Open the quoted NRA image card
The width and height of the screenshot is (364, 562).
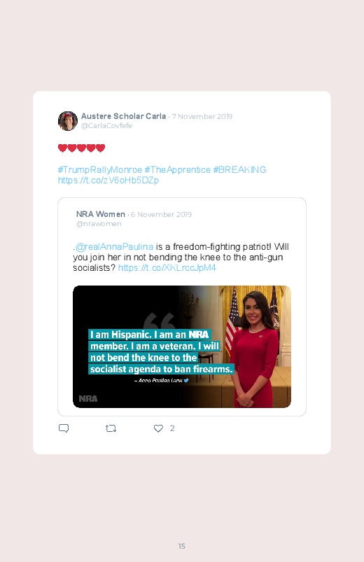182,346
